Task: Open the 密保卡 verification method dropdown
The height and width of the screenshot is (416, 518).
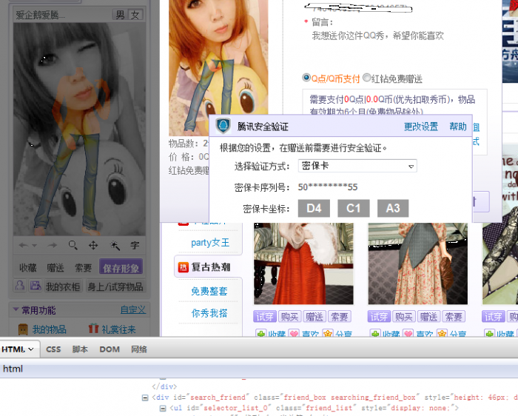Action: point(357,166)
